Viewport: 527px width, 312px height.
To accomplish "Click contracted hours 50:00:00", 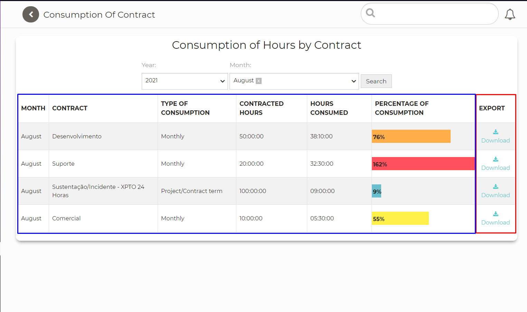I will tap(252, 136).
